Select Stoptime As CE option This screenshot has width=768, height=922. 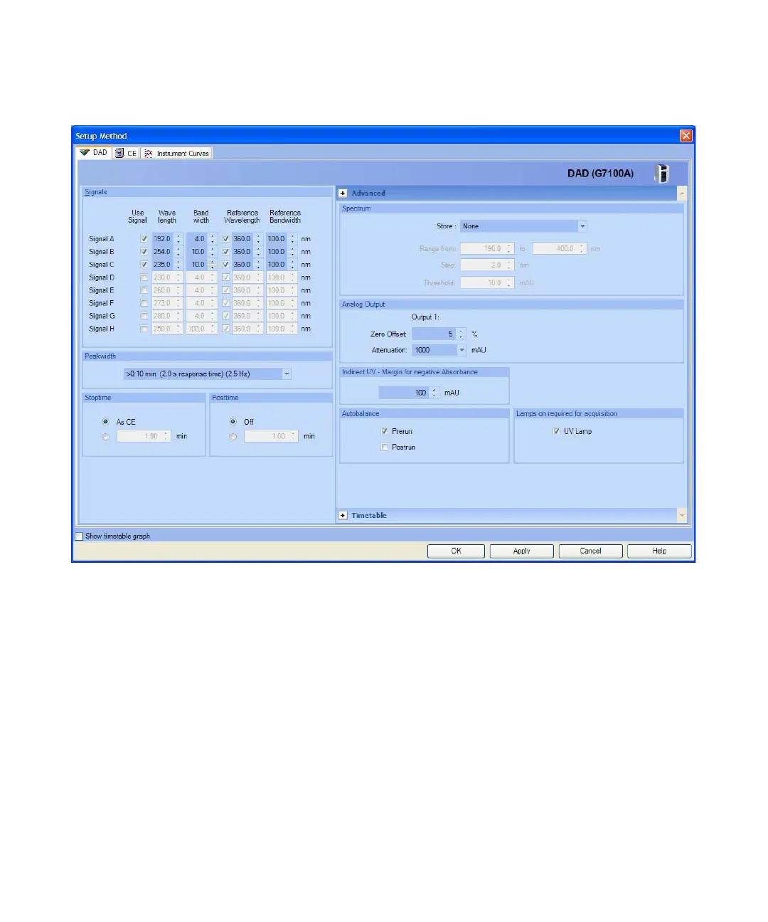105,422
